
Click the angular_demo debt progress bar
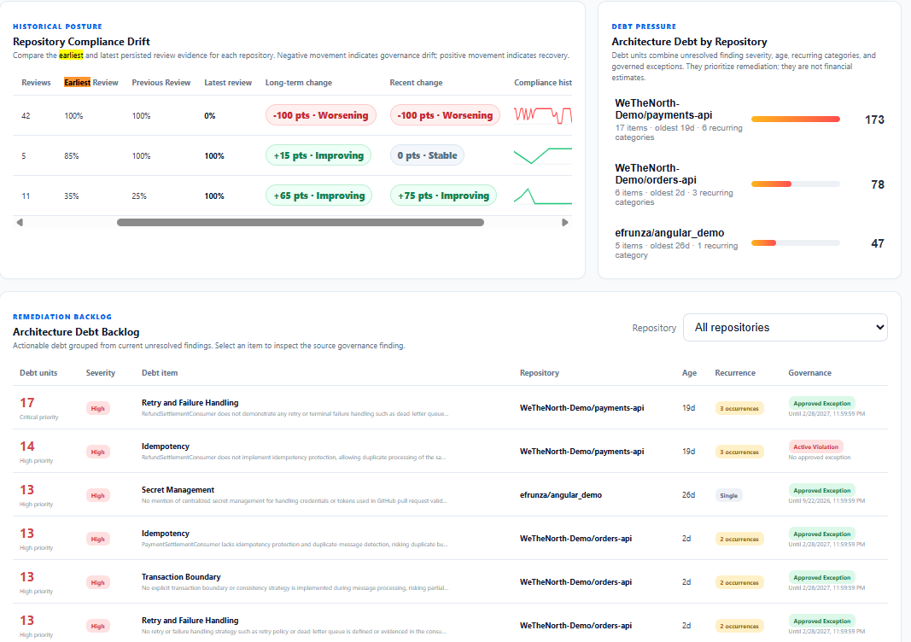[796, 243]
